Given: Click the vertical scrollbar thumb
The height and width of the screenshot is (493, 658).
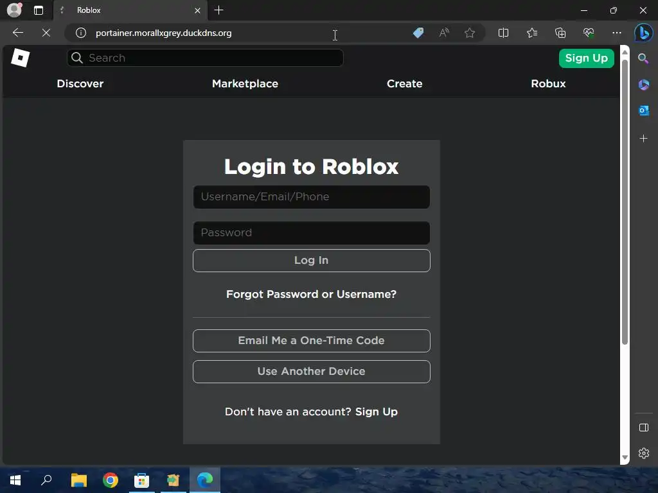Looking at the screenshot, I should (x=625, y=202).
